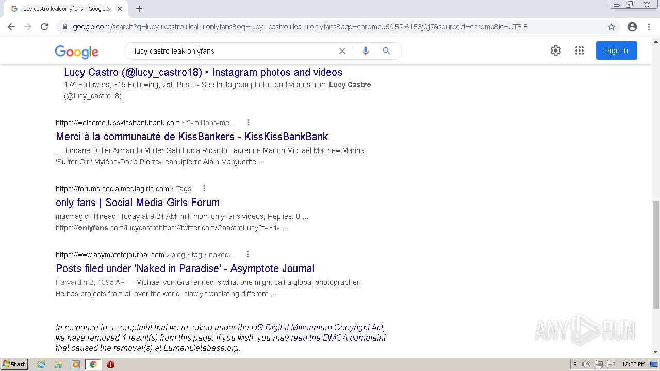Open a new browser tab
660x371 pixels.
click(139, 9)
